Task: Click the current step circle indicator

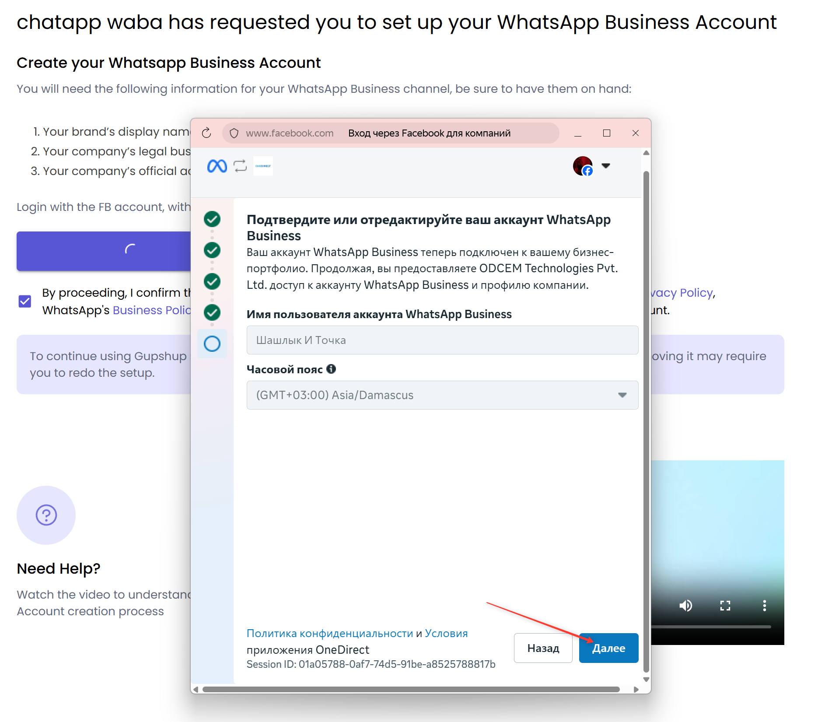Action: coord(212,344)
